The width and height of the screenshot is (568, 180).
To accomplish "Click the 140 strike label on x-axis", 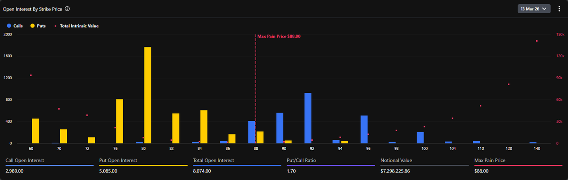I will (x=537, y=149).
